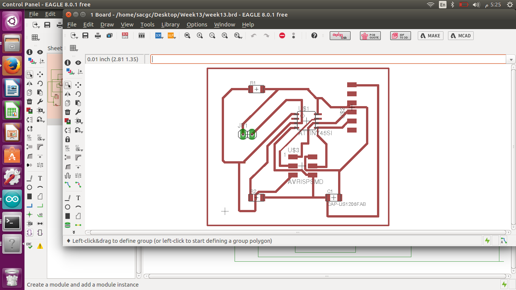
Task: Click the board canvas vertical scrollbar
Action: [513, 147]
